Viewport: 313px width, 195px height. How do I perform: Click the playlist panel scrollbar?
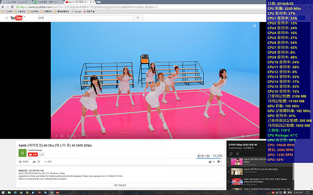point(293,171)
